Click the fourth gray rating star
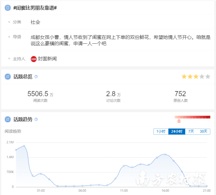 coord(202,77)
